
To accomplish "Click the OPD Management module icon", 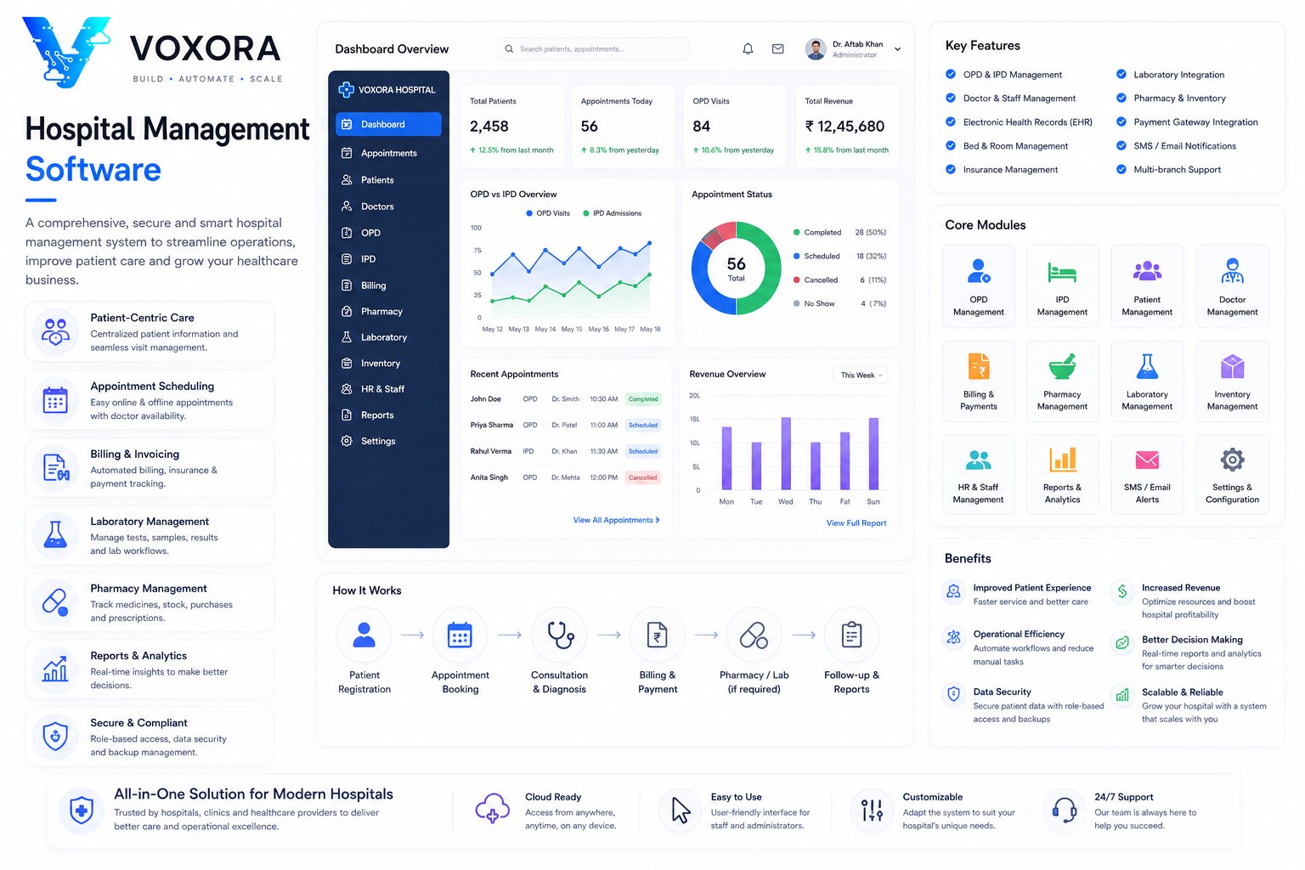I will (x=979, y=271).
